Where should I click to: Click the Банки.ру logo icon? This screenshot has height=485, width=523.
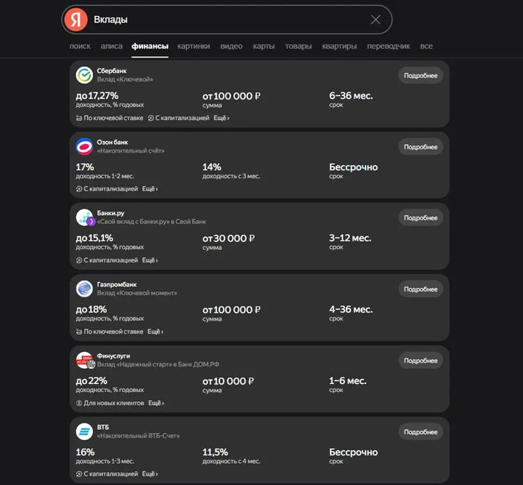tap(84, 217)
